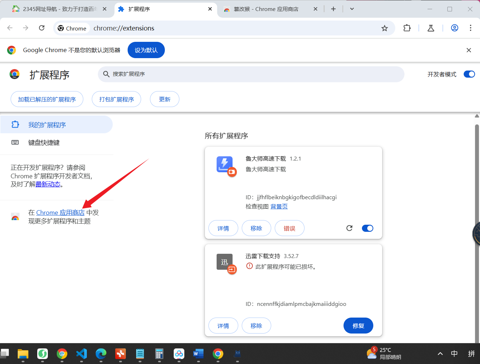
Task: Open Microsoft Edge from taskbar
Action: point(101,354)
